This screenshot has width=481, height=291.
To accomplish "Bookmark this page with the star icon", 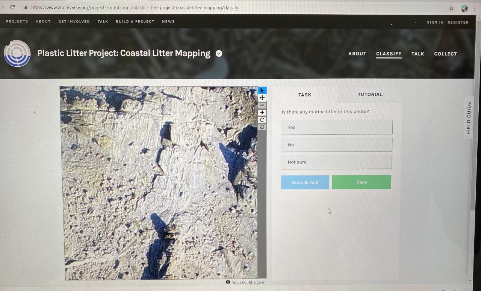I will click(x=451, y=8).
